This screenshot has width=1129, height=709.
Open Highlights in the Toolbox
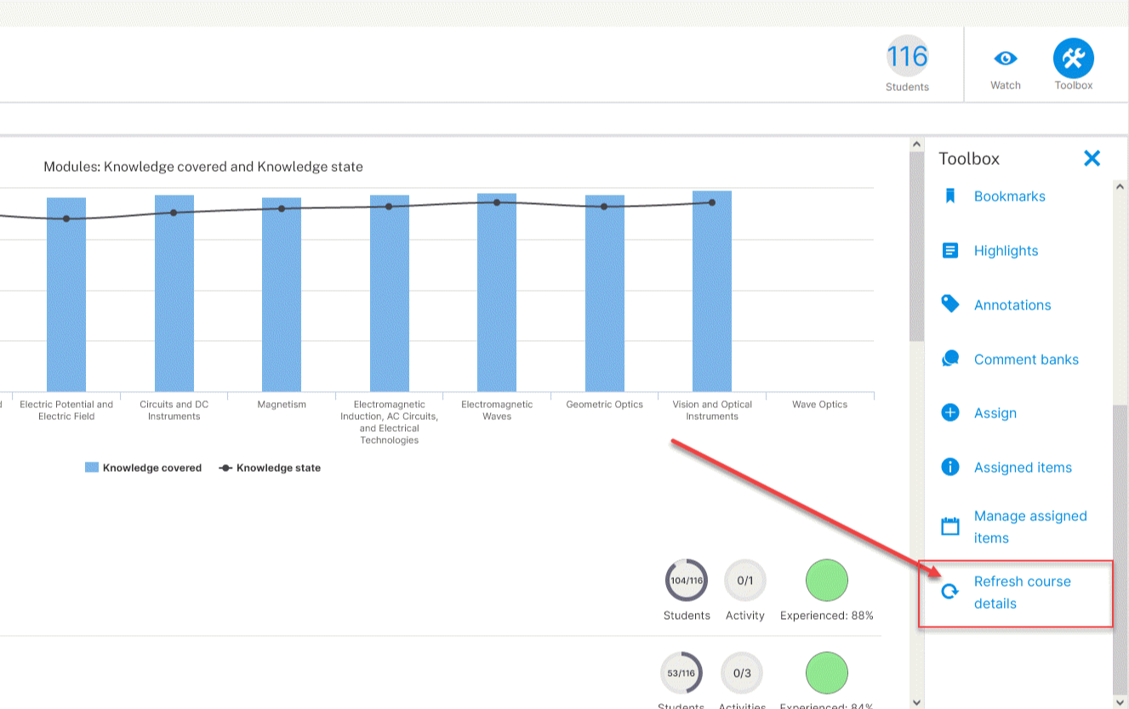[x=1006, y=251]
